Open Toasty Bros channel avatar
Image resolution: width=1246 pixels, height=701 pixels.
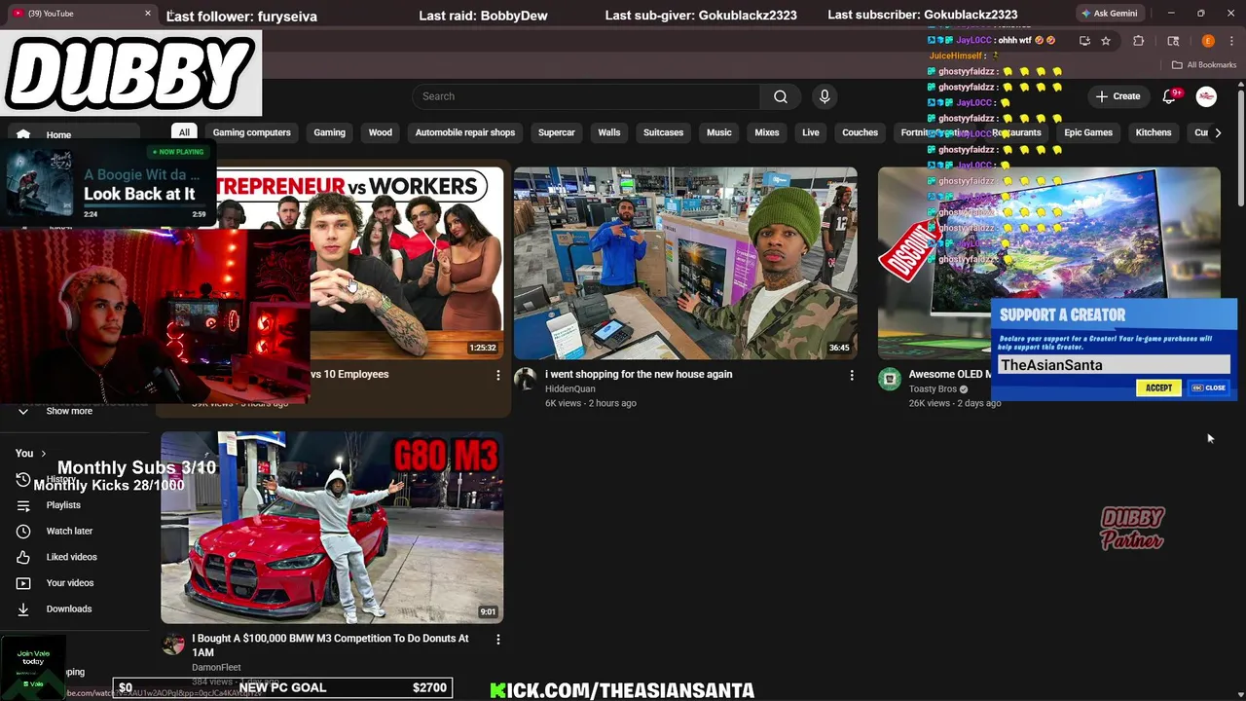coord(890,379)
